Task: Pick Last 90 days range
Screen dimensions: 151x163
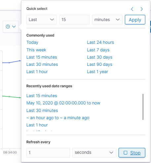Action: (99, 65)
